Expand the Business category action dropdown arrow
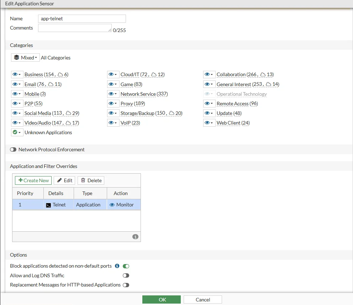The height and width of the screenshot is (305, 353). click(x=20, y=75)
